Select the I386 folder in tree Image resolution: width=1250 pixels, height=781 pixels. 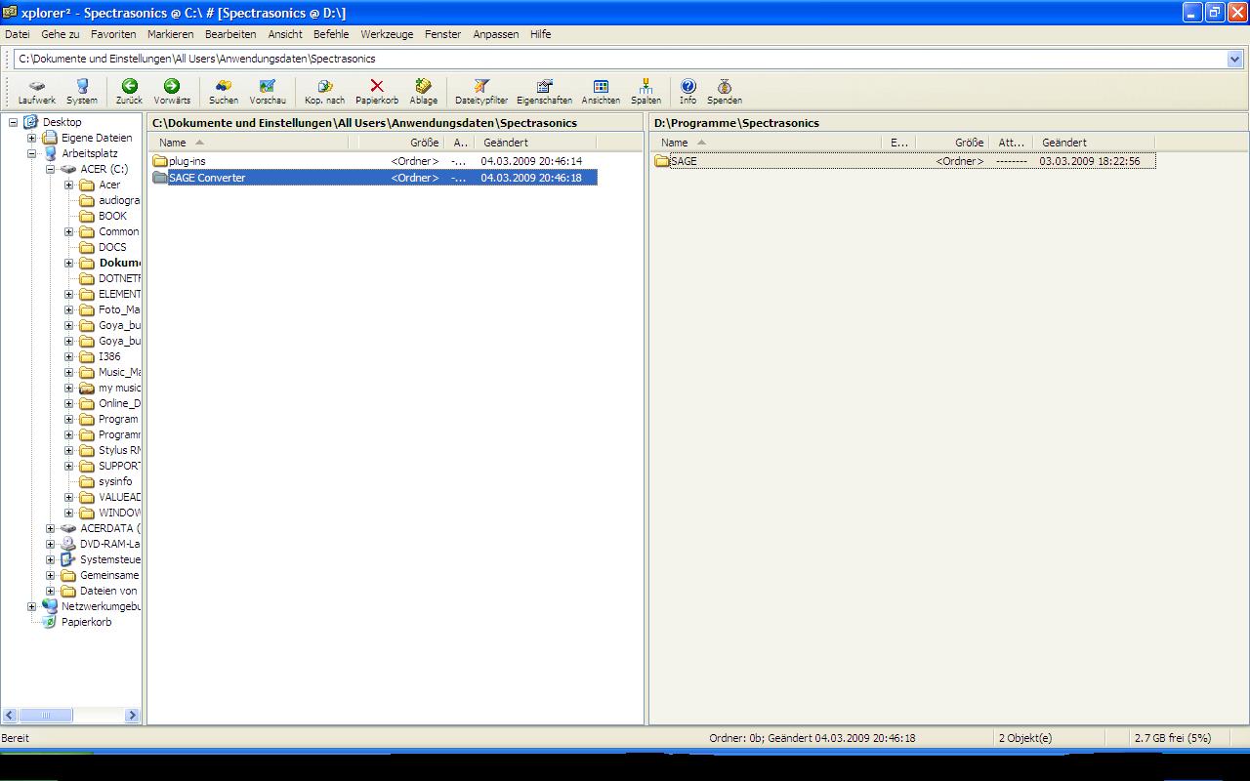109,356
